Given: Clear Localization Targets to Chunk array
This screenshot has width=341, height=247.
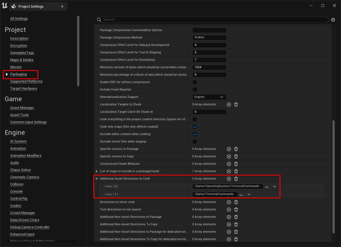Looking at the screenshot, I should tap(236, 105).
